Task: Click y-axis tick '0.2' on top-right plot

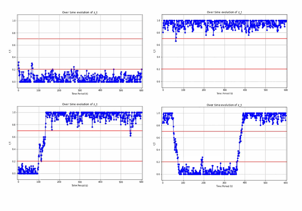Action: [158, 69]
